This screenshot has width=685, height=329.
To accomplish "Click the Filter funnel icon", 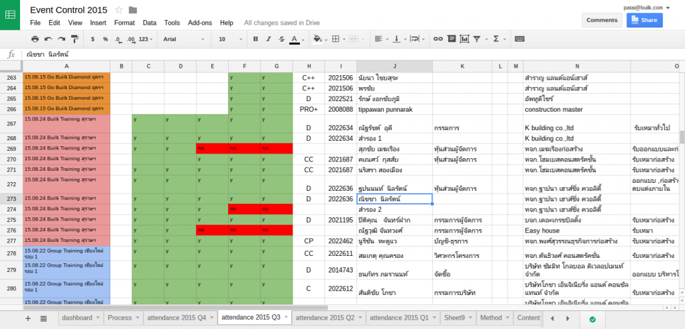I will (476, 39).
